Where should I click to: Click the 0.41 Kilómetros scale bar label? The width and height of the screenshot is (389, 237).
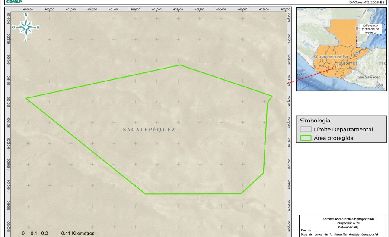(78, 233)
